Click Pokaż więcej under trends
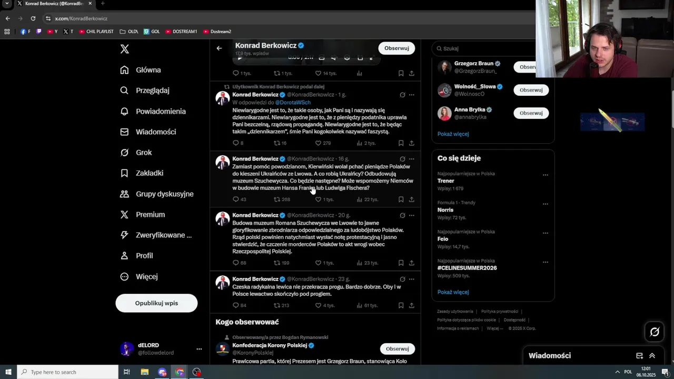Screen dimensions: 674x379 pyautogui.click(x=453, y=292)
